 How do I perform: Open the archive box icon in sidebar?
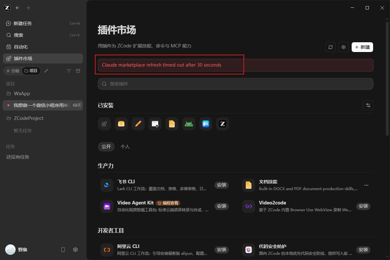[78, 71]
